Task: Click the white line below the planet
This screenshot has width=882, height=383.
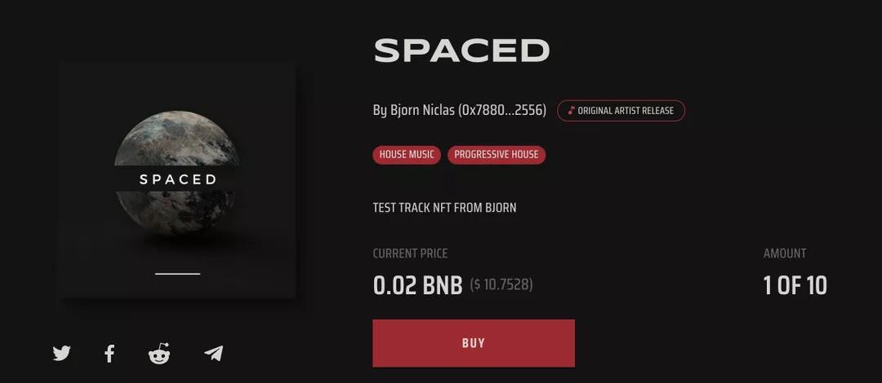Action: tap(177, 274)
